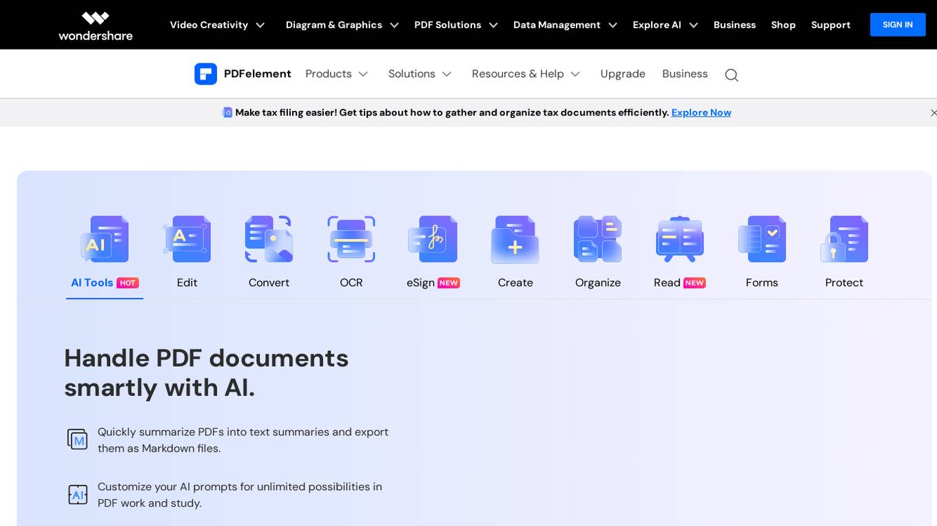Image resolution: width=937 pixels, height=526 pixels.
Task: Click the SIGN IN button
Action: [898, 25]
